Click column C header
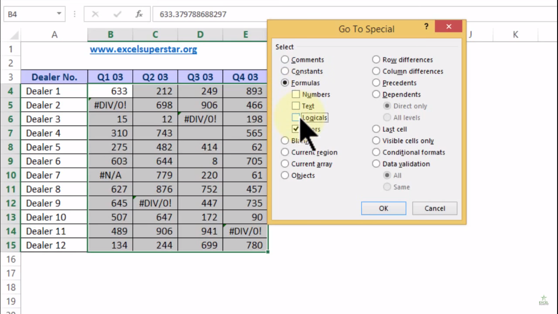This screenshot has height=314, width=558. pos(155,35)
